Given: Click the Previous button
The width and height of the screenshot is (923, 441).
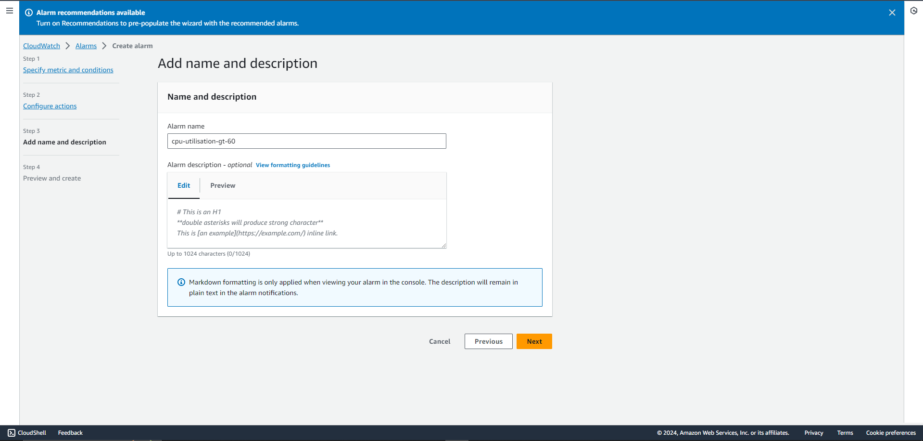Looking at the screenshot, I should pos(489,341).
